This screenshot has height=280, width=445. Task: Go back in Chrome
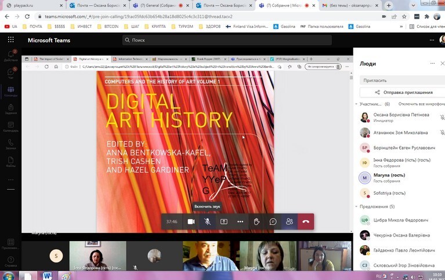pos(7,16)
